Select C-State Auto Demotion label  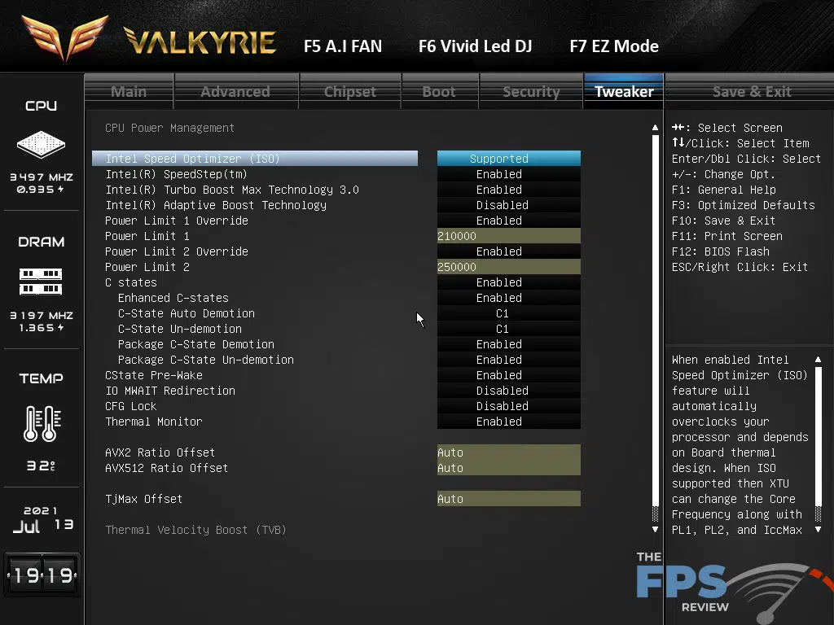click(x=187, y=313)
